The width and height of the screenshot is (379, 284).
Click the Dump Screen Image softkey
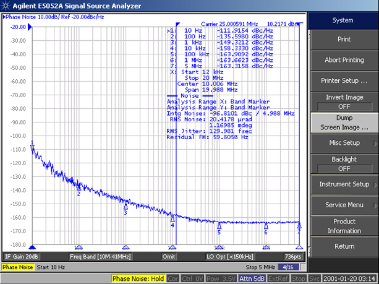[x=343, y=123]
